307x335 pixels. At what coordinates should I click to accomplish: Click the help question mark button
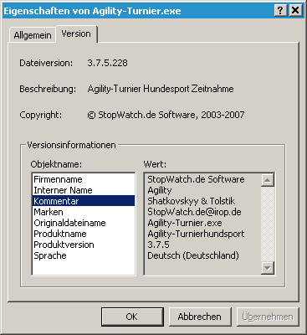280,11
